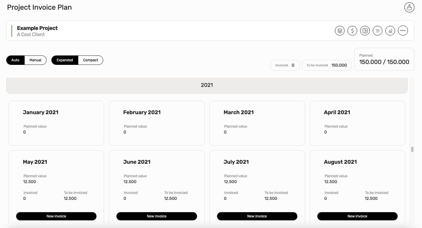The image size is (422, 228).
Task: Open the bar chart reports icon
Action: click(390, 31)
